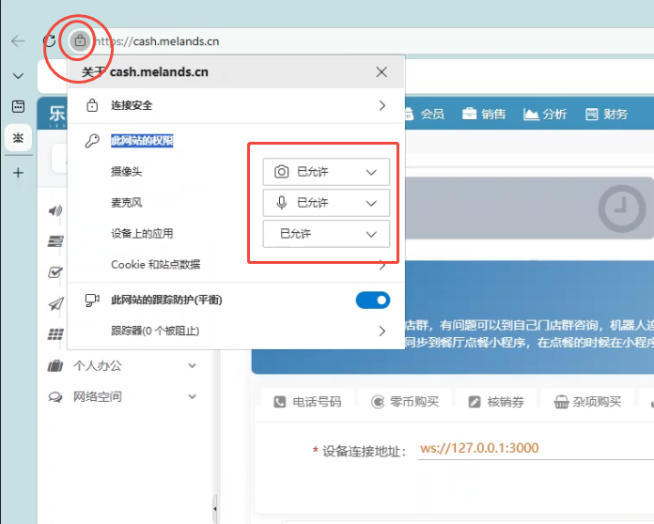This screenshot has height=524, width=654.
Task: Click the browser back arrow
Action: pos(18,41)
